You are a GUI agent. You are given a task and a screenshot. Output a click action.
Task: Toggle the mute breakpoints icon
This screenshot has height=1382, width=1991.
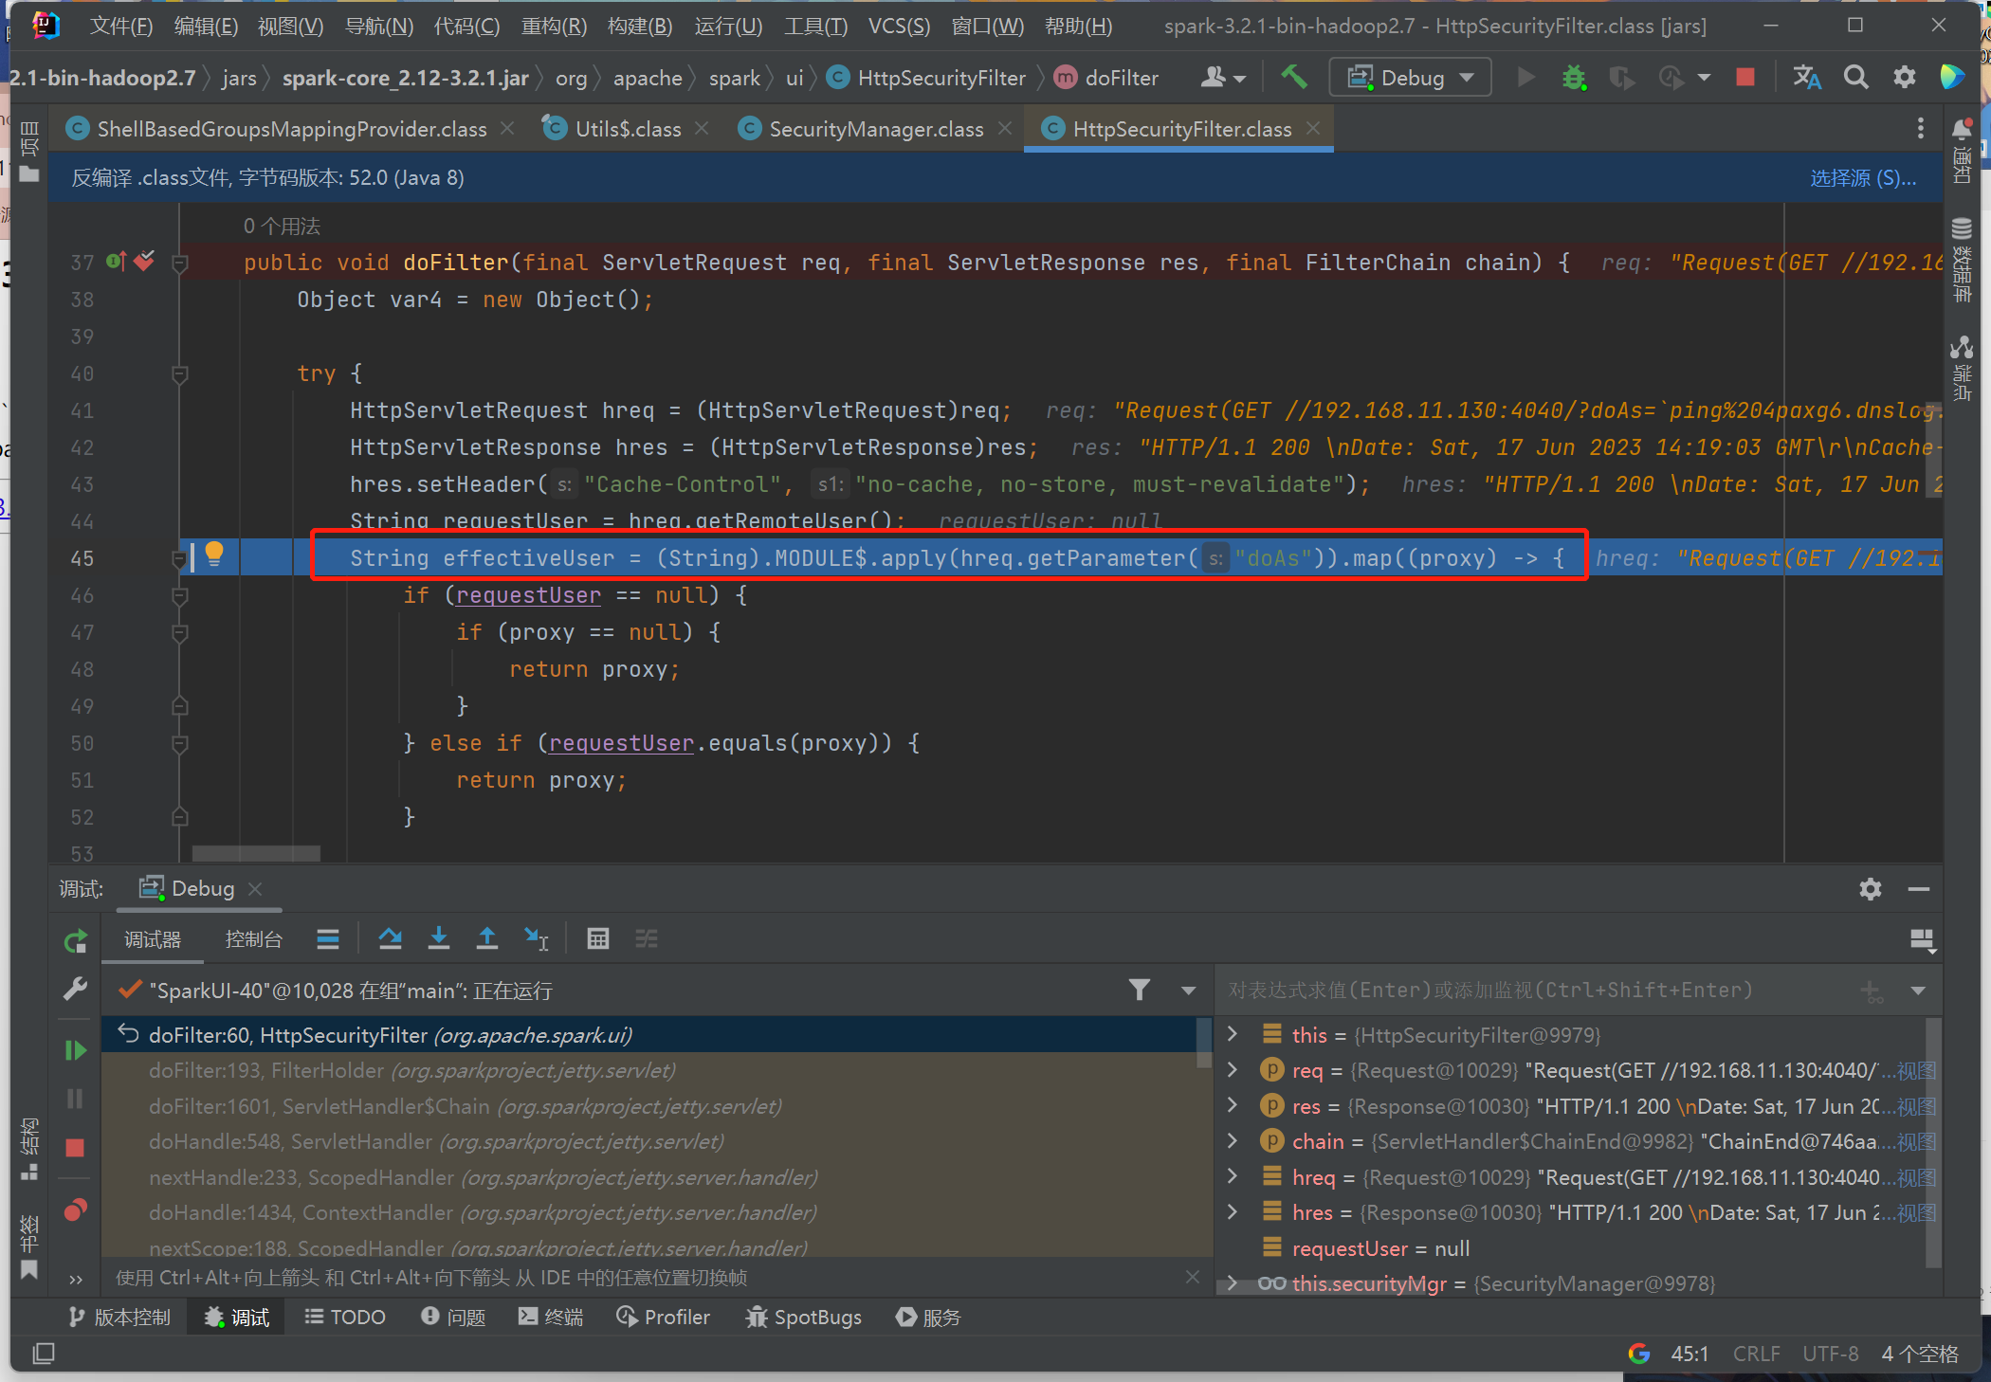coord(76,1210)
